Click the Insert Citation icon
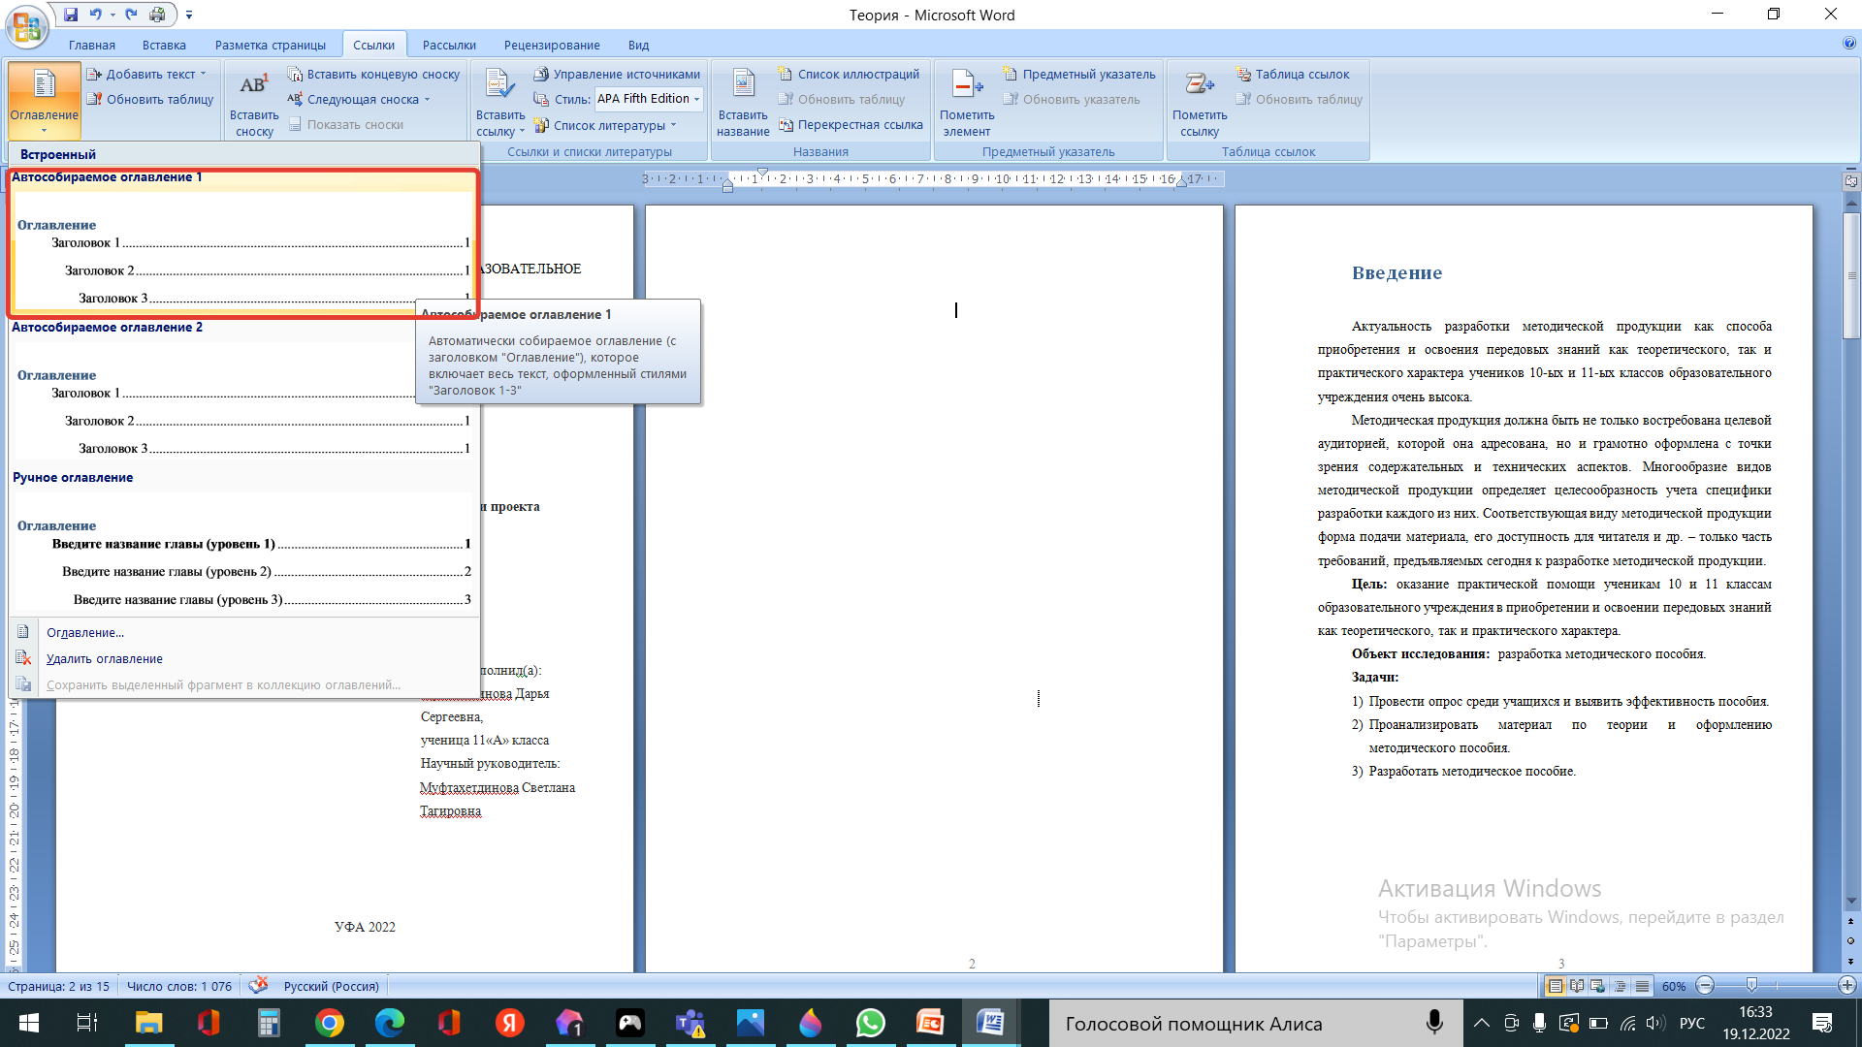 499,87
